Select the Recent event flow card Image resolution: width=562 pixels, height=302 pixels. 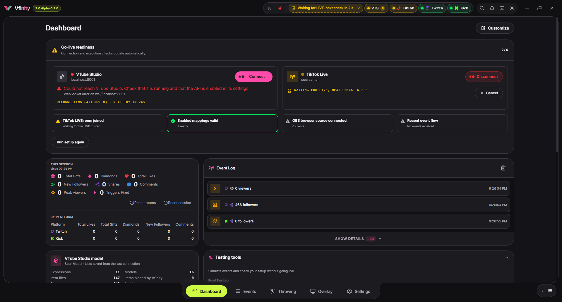pos(452,123)
